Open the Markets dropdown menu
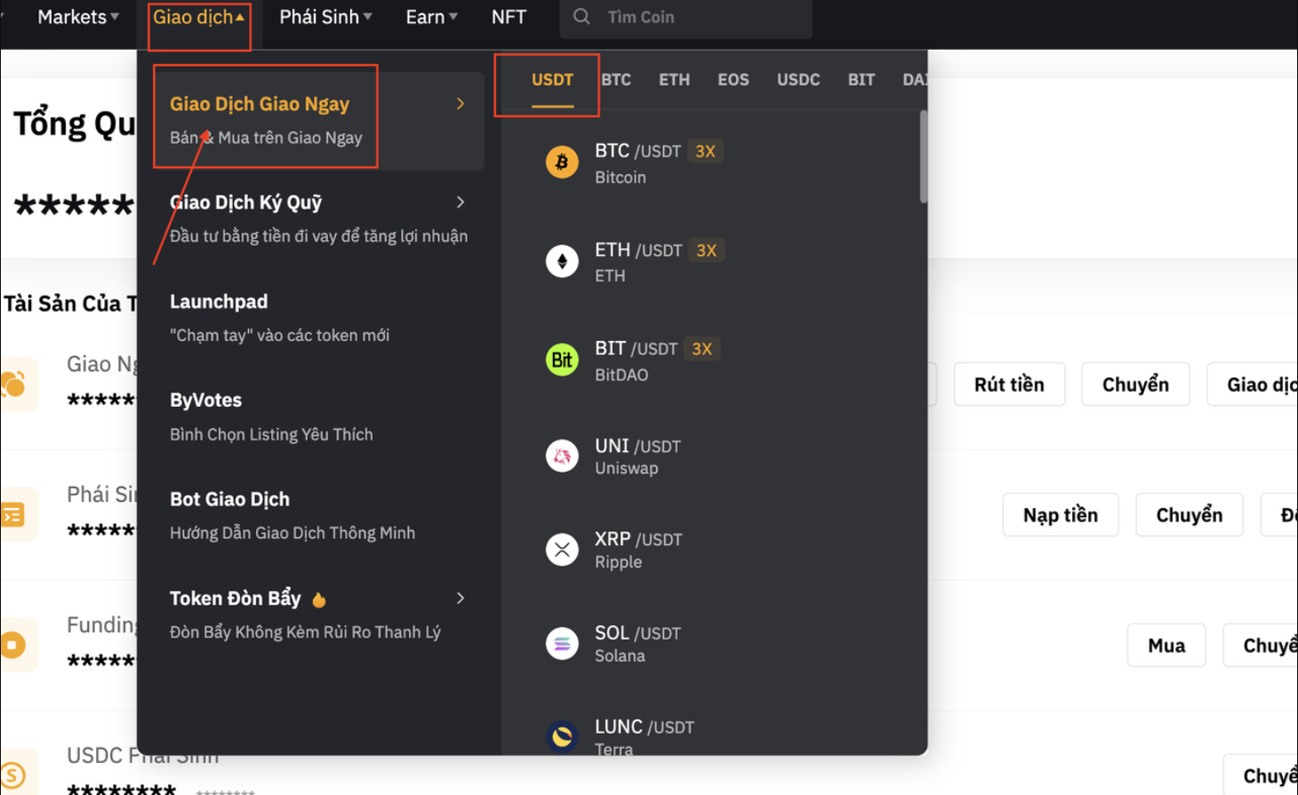 (78, 17)
